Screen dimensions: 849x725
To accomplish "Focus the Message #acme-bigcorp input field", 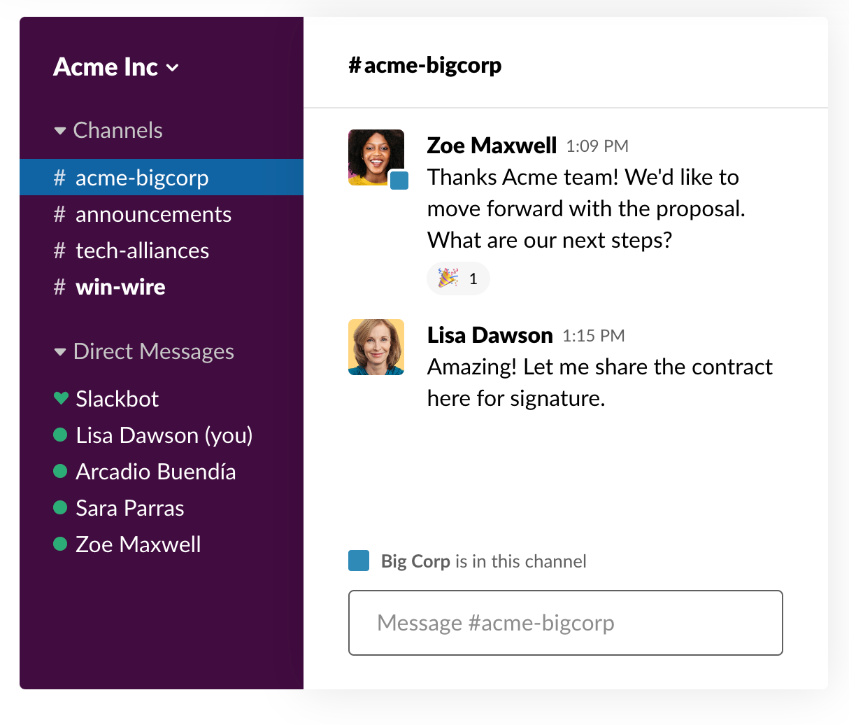I will (566, 623).
